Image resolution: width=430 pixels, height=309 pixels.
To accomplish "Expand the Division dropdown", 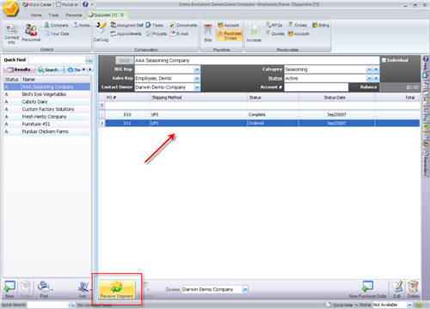I will click(245, 289).
